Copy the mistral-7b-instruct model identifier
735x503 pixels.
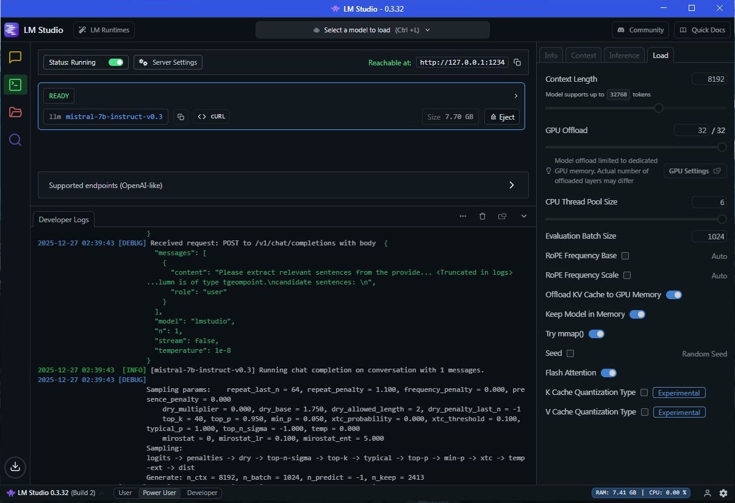(181, 117)
